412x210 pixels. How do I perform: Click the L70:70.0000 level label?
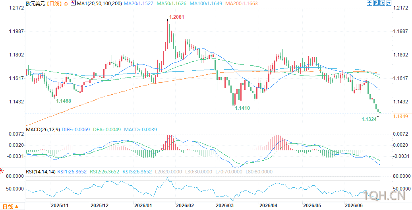pos(228,172)
